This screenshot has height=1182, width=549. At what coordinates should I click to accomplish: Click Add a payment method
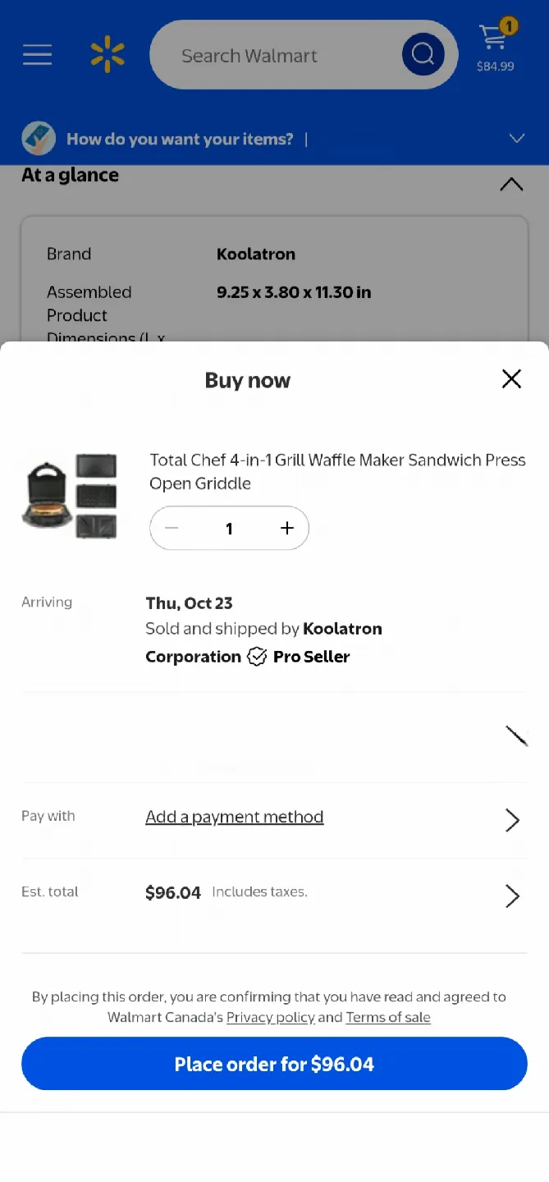[x=234, y=816]
